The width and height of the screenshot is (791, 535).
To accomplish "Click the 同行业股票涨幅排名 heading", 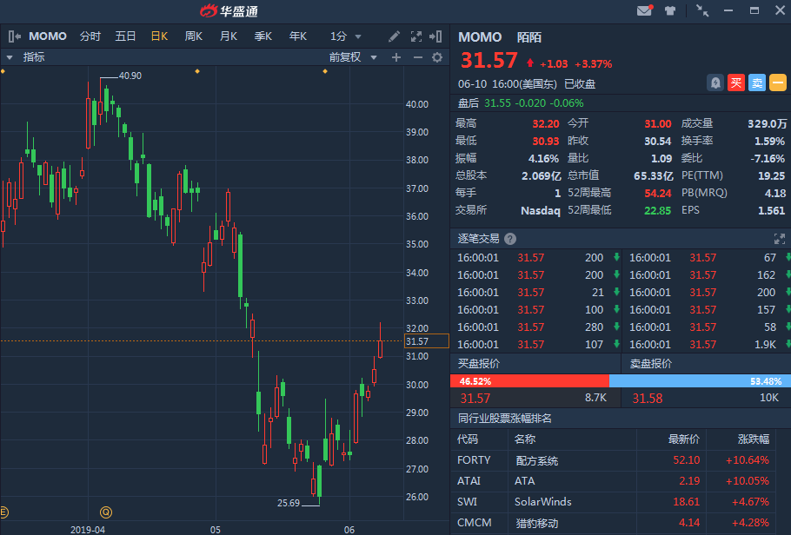I will tap(504, 419).
